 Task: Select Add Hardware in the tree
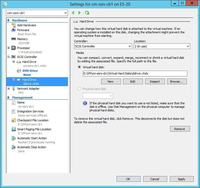(27, 25)
